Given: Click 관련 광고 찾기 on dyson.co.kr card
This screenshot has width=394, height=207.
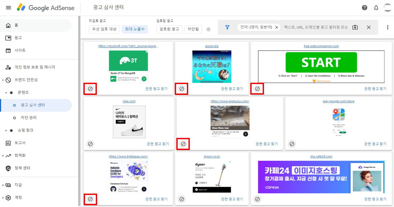Looking at the screenshot, I should (x=232, y=199).
